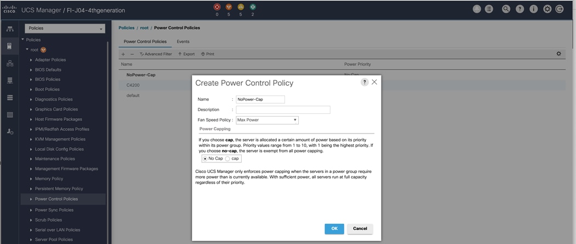Image resolution: width=576 pixels, height=244 pixels.
Task: Select Serial over LAN Policies item
Action: point(58,230)
